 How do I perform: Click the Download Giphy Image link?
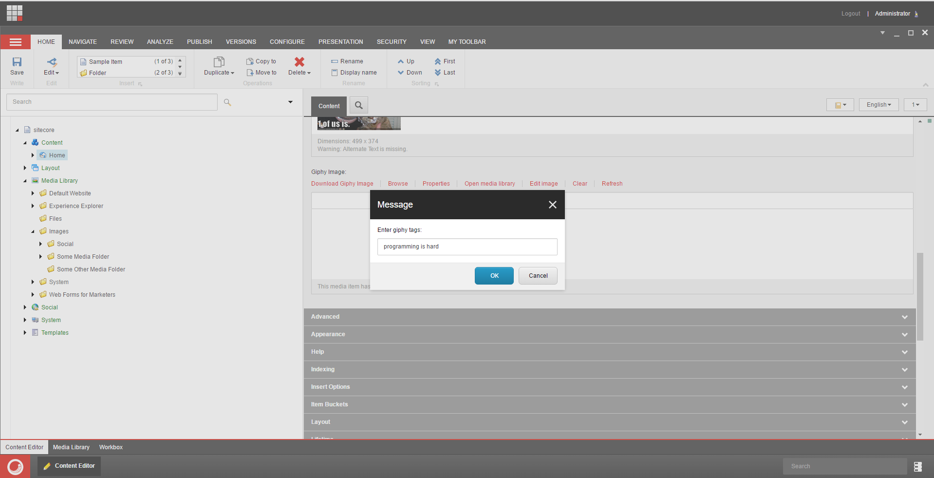click(x=342, y=184)
